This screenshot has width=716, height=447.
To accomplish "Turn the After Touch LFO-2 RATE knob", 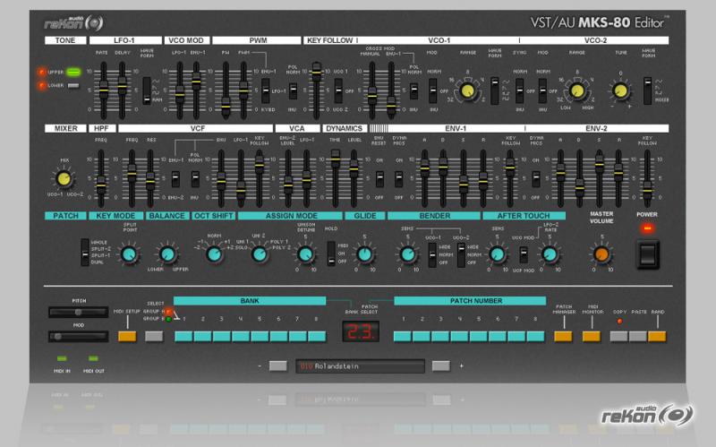I will click(x=550, y=254).
